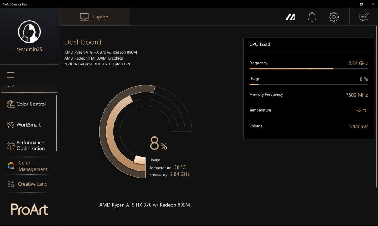
Task: Open the feedback note icon
Action: pyautogui.click(x=364, y=17)
